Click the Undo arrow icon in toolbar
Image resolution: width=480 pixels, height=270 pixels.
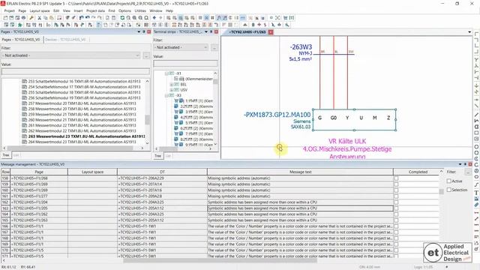click(82, 18)
